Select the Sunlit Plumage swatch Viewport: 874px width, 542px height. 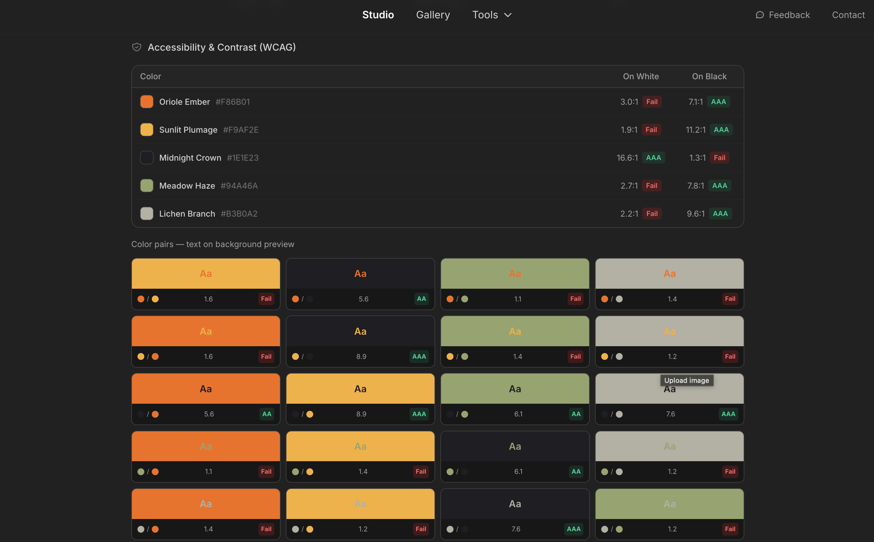pyautogui.click(x=147, y=130)
